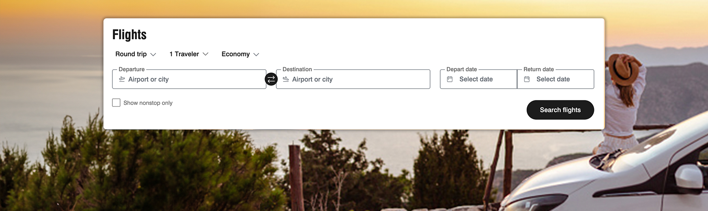
Task: Open the Depart date Select date picker
Action: click(478, 79)
